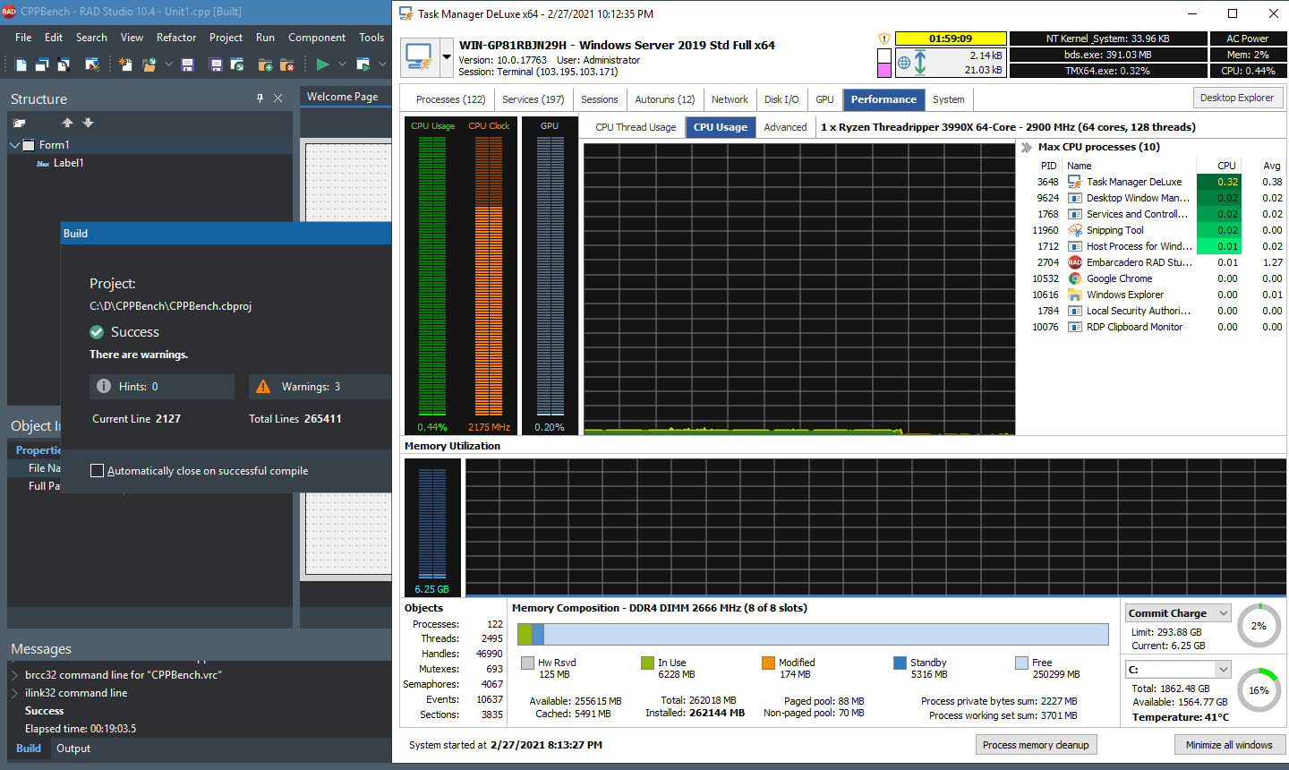The height and width of the screenshot is (770, 1289).
Task: Close the Structure panel with X
Action: (x=278, y=98)
